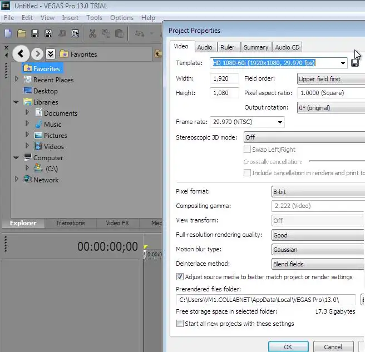Open Full-resolution rendering quality dropdown
Screen dimensions: 365x352
tap(318, 235)
